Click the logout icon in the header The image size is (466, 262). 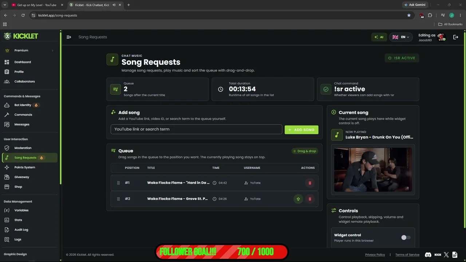tap(455, 37)
